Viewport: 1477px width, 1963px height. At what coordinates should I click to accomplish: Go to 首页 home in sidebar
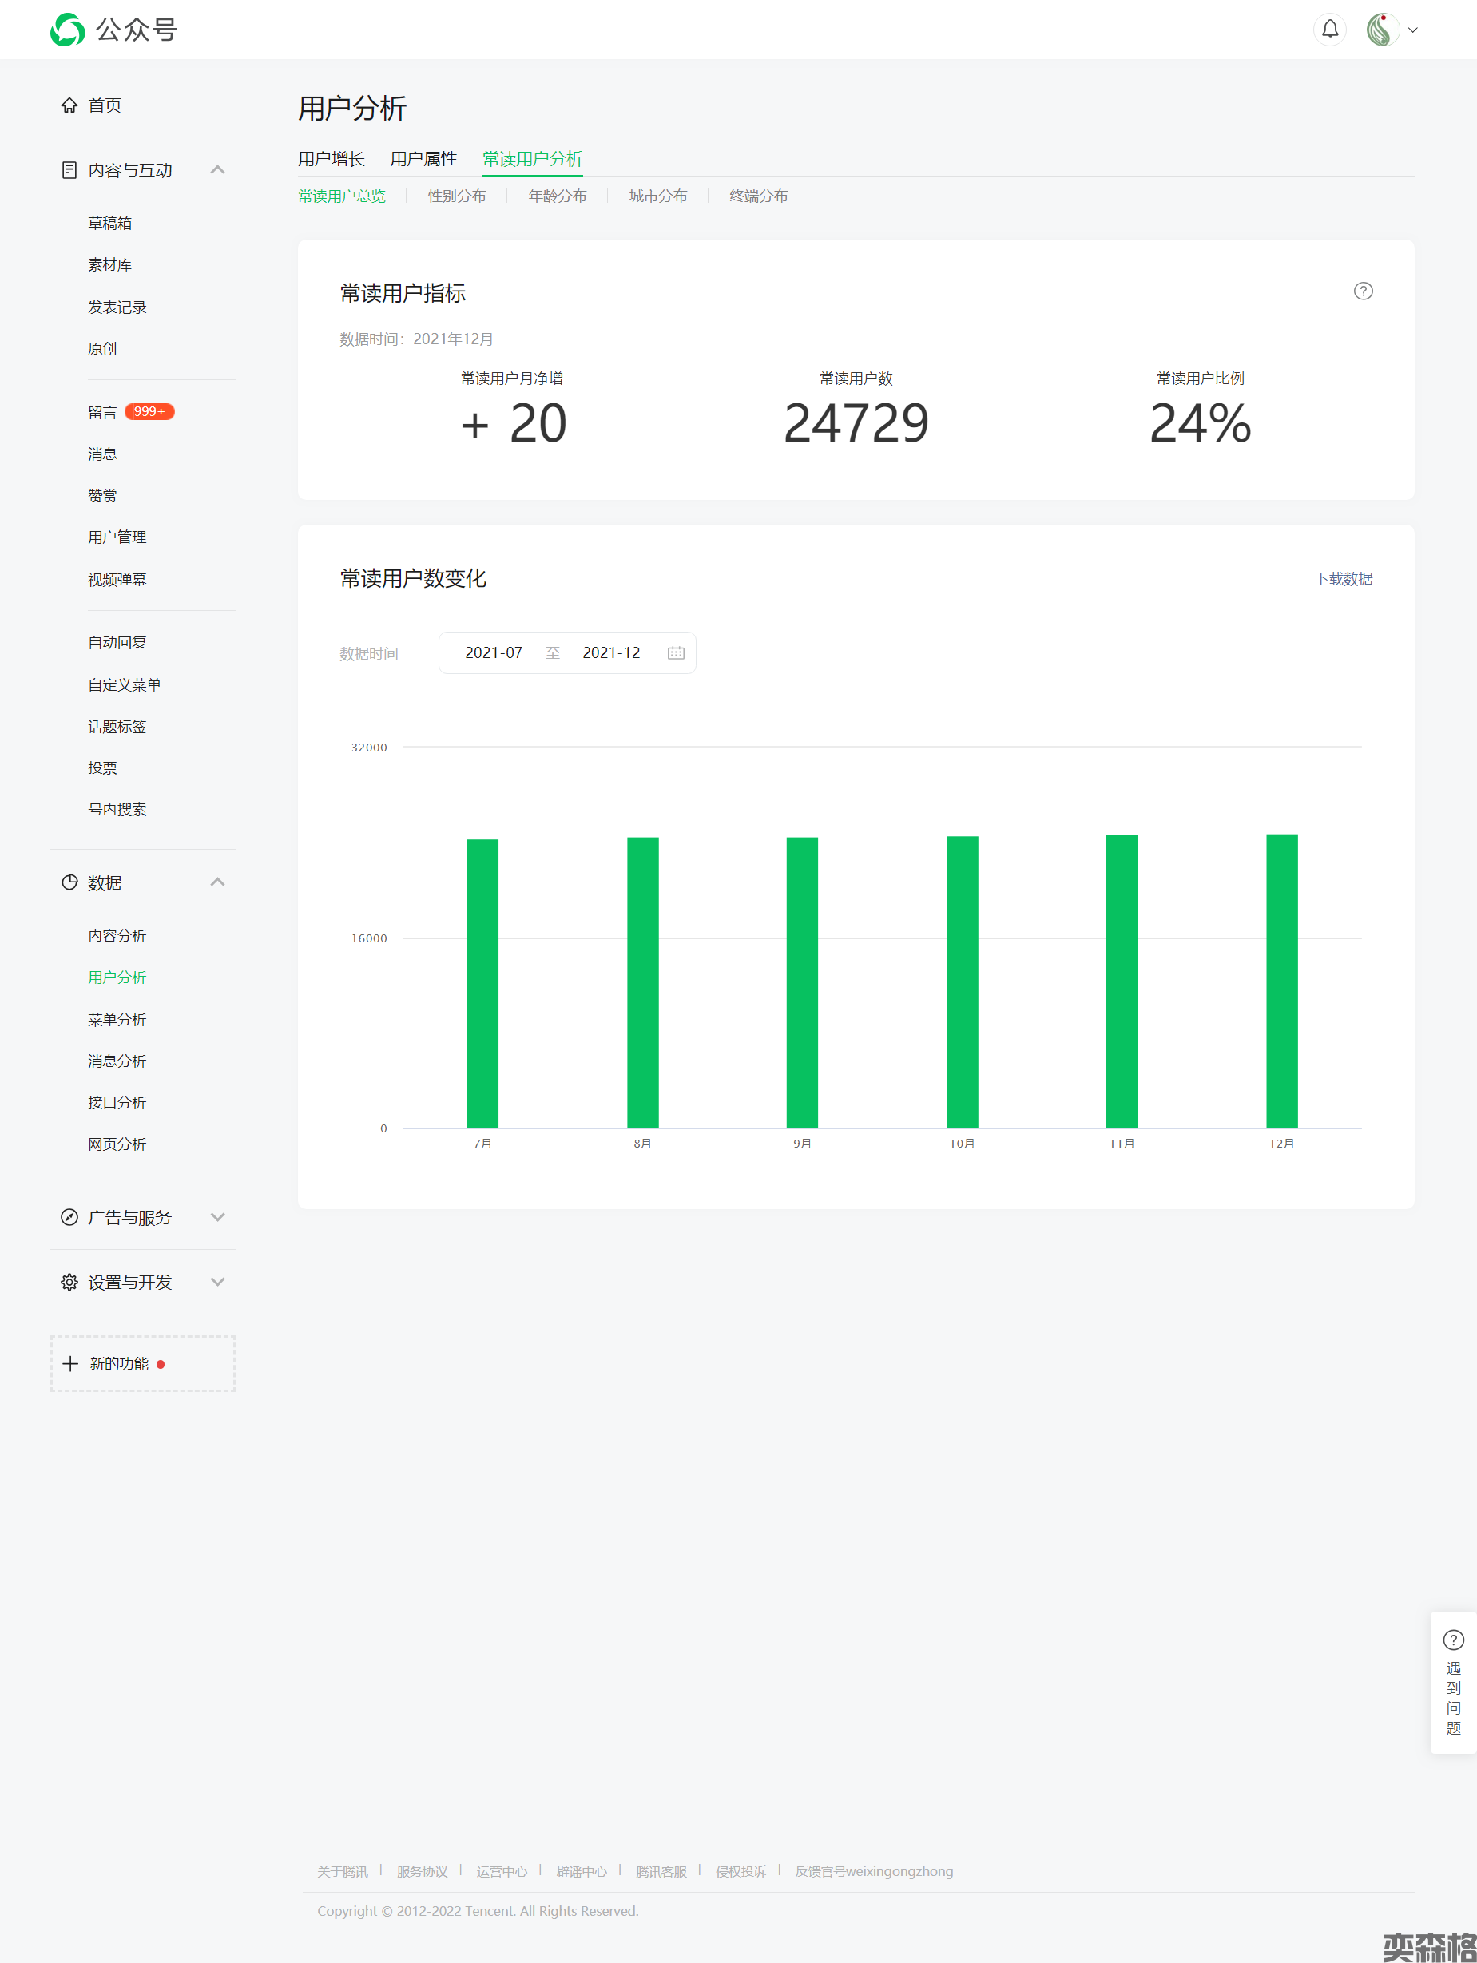click(104, 105)
